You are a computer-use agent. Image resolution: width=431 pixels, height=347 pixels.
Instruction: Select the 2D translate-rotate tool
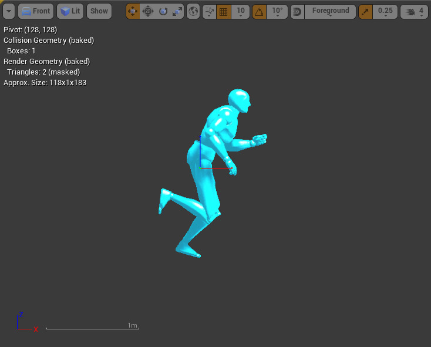click(148, 11)
